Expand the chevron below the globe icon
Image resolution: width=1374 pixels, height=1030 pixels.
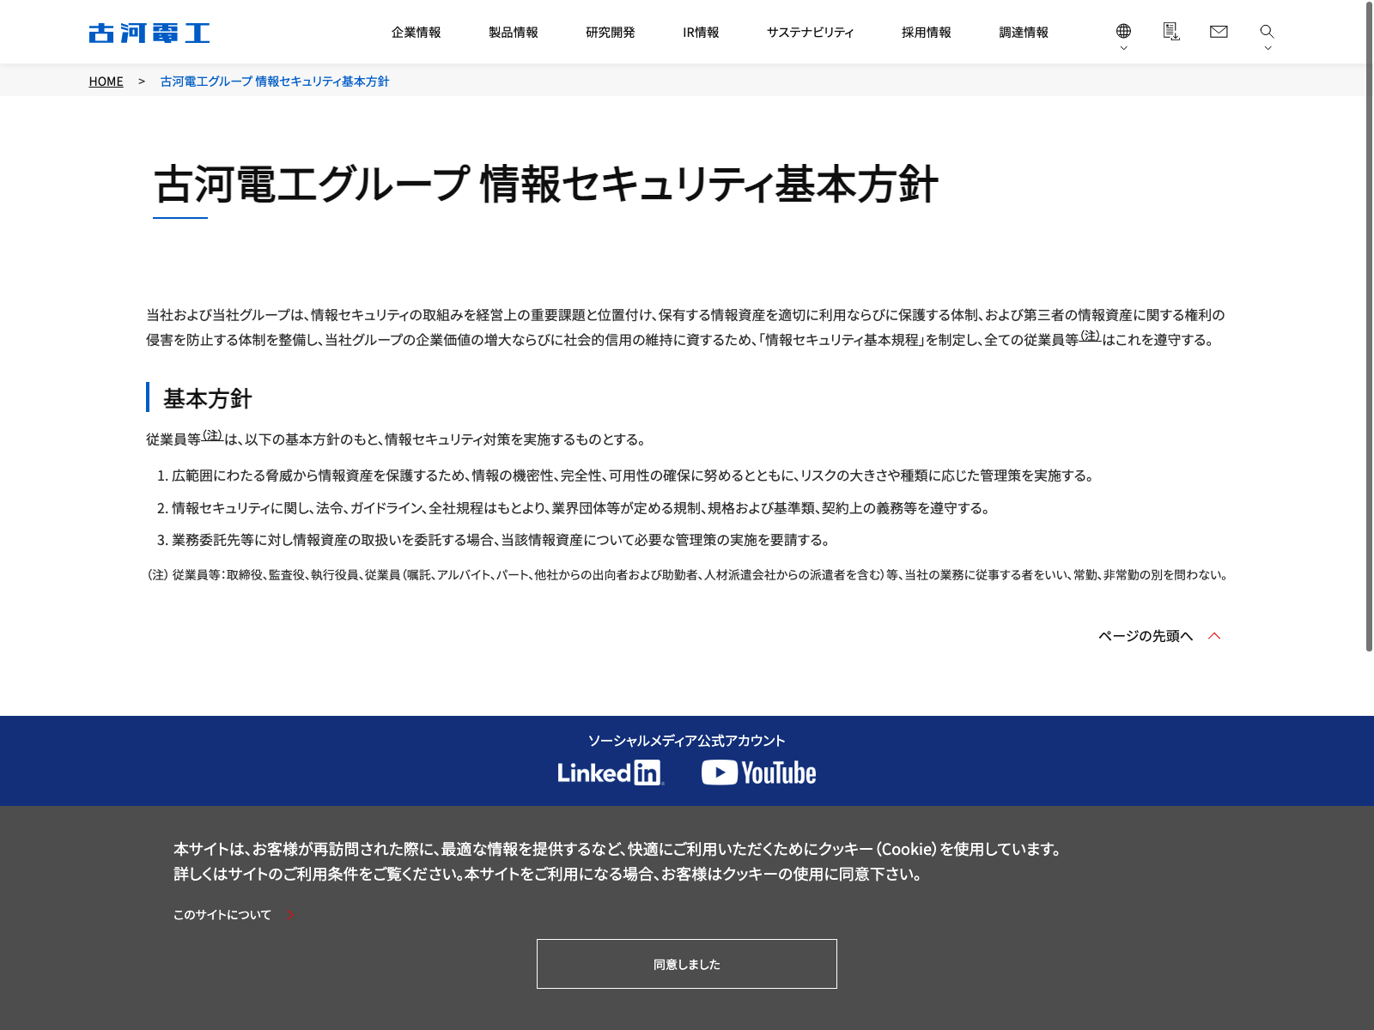point(1123,48)
